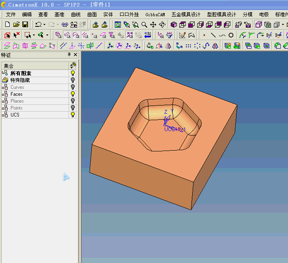Create a new file with the blank page icon
The width and height of the screenshot is (288, 263).
[x=7, y=24]
